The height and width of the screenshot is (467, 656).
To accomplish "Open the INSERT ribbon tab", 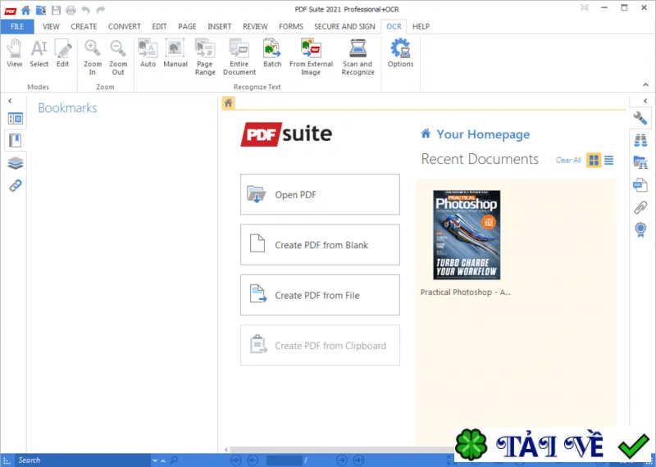I will click(219, 26).
